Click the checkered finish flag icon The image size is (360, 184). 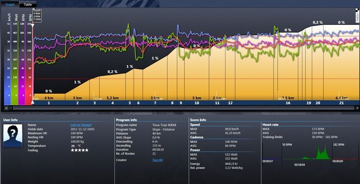(357, 15)
